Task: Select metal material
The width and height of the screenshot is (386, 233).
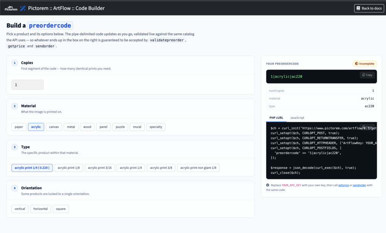Action: (71, 127)
